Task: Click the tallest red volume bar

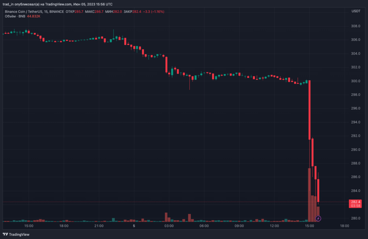Action: [309, 195]
